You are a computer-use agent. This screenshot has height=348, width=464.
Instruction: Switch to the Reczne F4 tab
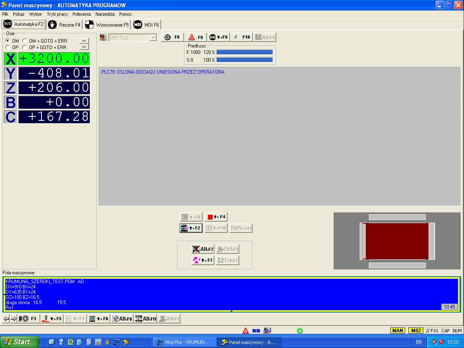(x=64, y=25)
